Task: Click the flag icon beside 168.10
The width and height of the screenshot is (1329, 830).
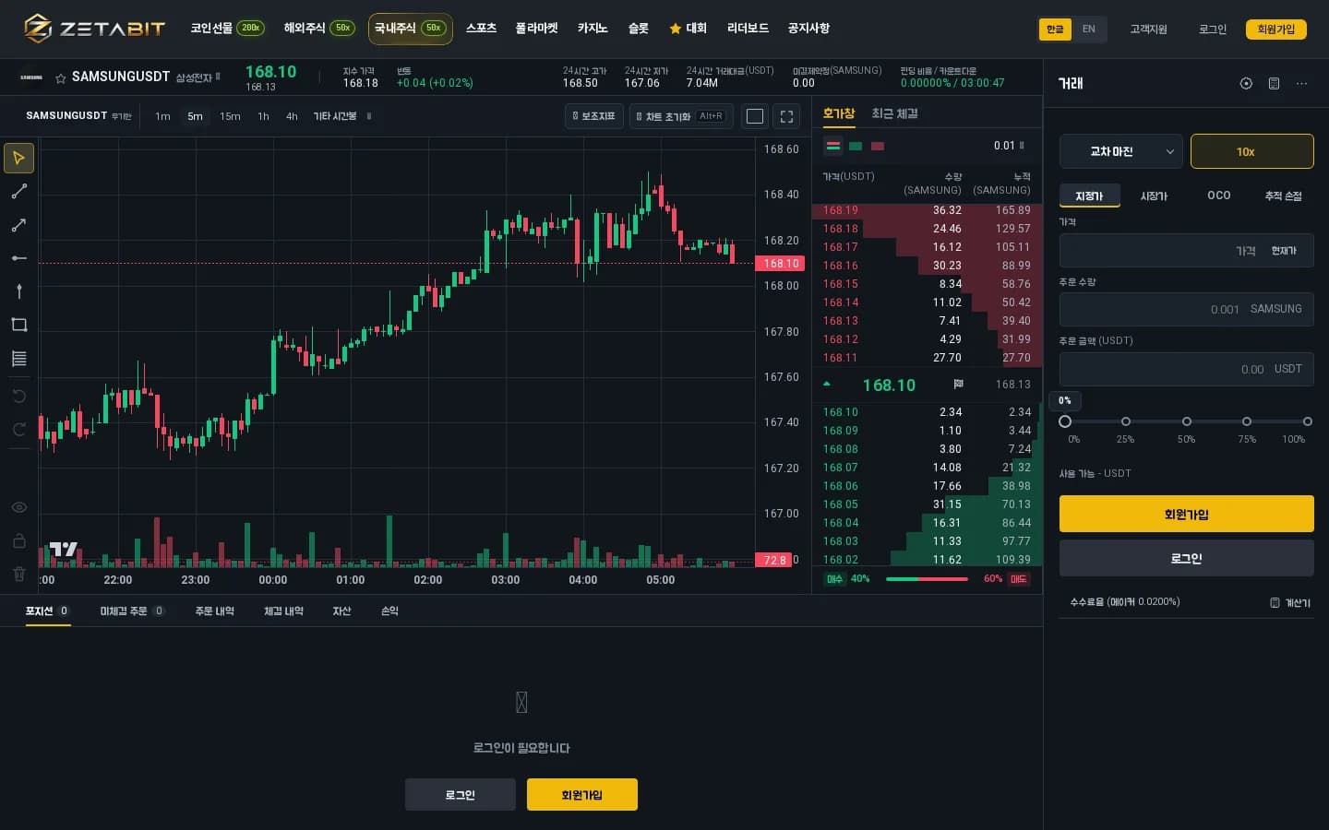Action: tap(958, 385)
